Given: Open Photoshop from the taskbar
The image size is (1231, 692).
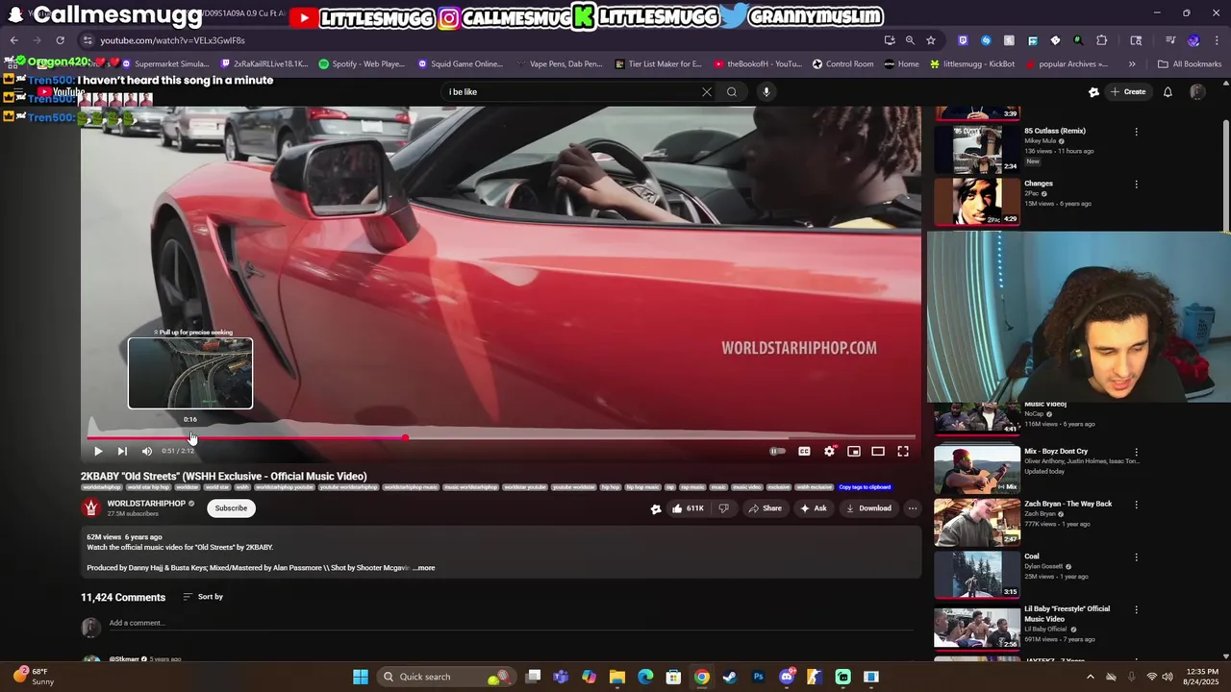Looking at the screenshot, I should coord(758,677).
